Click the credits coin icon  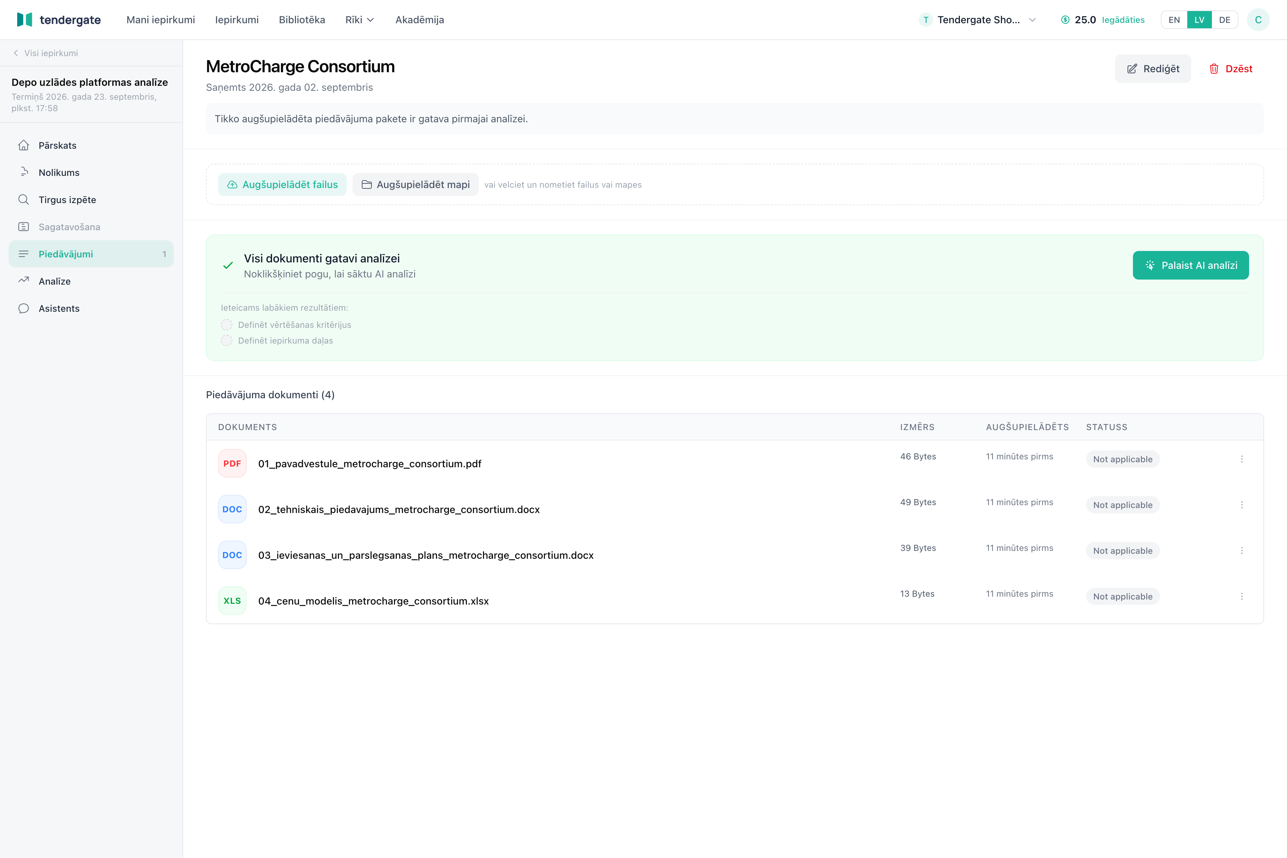(x=1065, y=20)
